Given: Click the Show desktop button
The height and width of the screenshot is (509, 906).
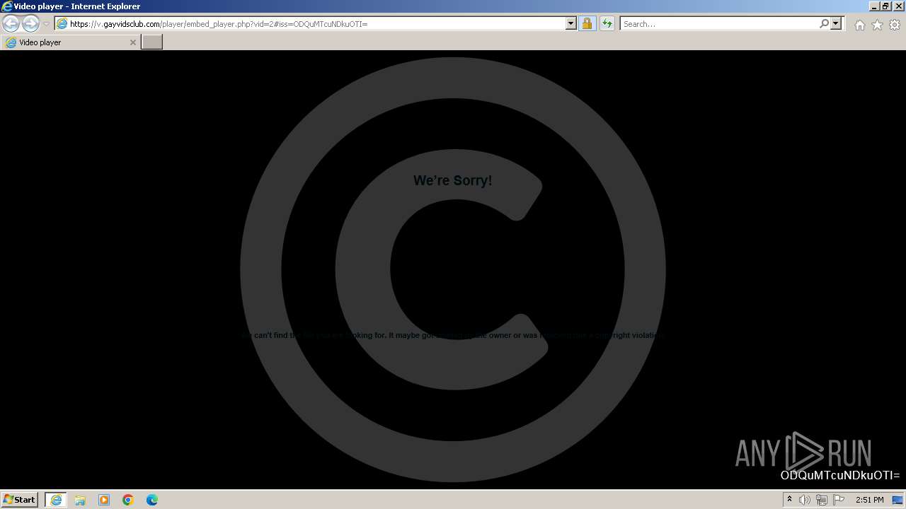Looking at the screenshot, I should click(x=898, y=500).
